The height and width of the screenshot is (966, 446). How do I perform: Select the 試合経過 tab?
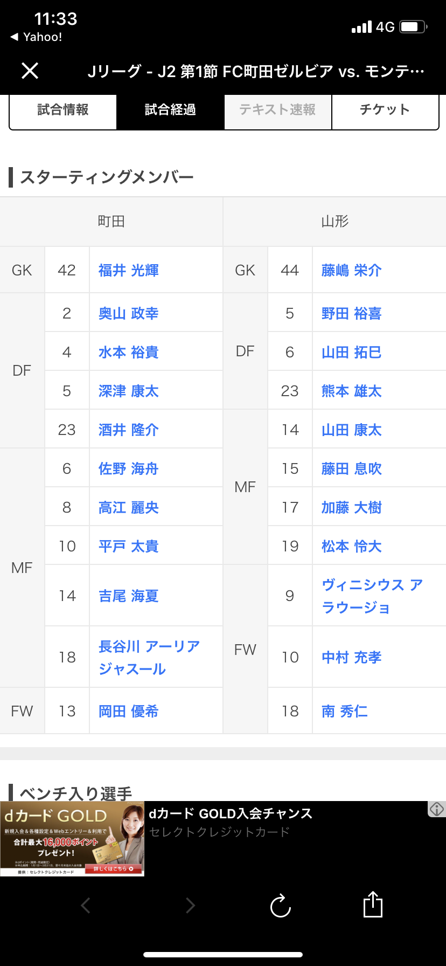[x=170, y=110]
